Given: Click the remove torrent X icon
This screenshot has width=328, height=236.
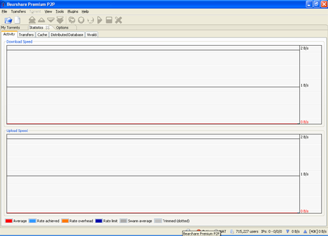Looking at the screenshot, I should (x=119, y=20).
